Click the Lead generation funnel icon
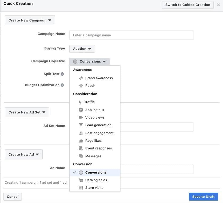The width and height of the screenshot is (223, 203). [x=81, y=125]
